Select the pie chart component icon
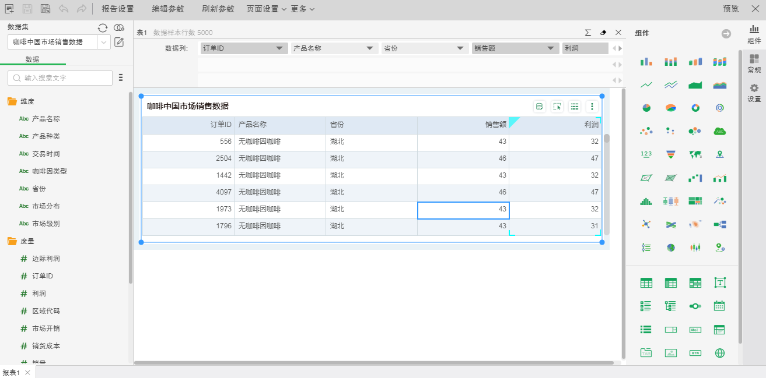This screenshot has width=766, height=378. (x=646, y=108)
